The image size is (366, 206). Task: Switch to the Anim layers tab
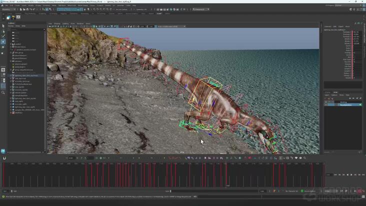[335, 92]
